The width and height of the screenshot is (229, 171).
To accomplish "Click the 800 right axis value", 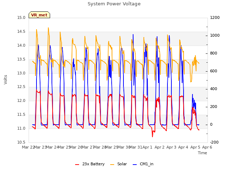I will (x=214, y=53).
